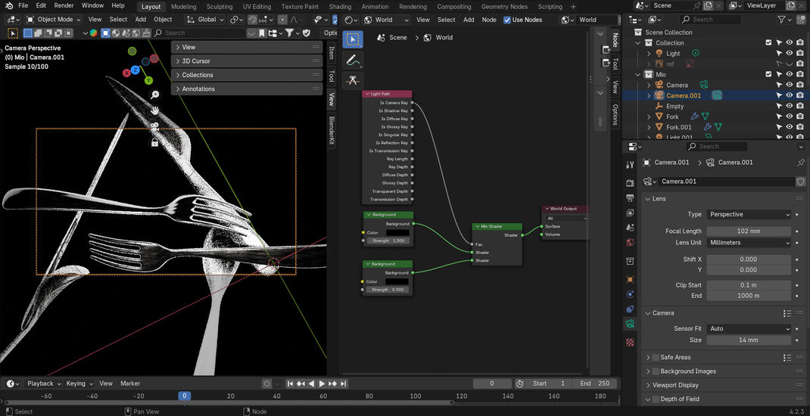The height and width of the screenshot is (416, 810).
Task: Open the Texture properties checker icon
Action: tap(630, 342)
